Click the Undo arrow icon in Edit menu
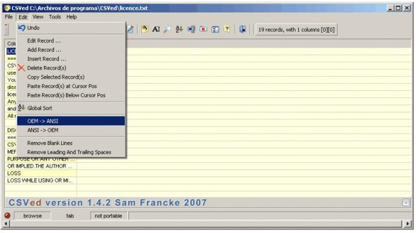 click(22, 28)
